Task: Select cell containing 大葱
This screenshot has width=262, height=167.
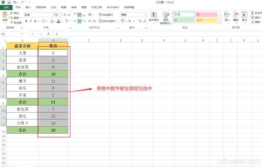Action: pyautogui.click(x=22, y=53)
